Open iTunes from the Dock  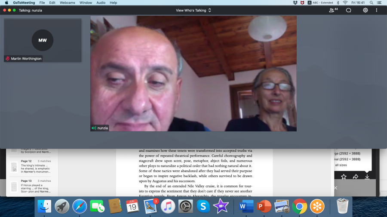[168, 206]
